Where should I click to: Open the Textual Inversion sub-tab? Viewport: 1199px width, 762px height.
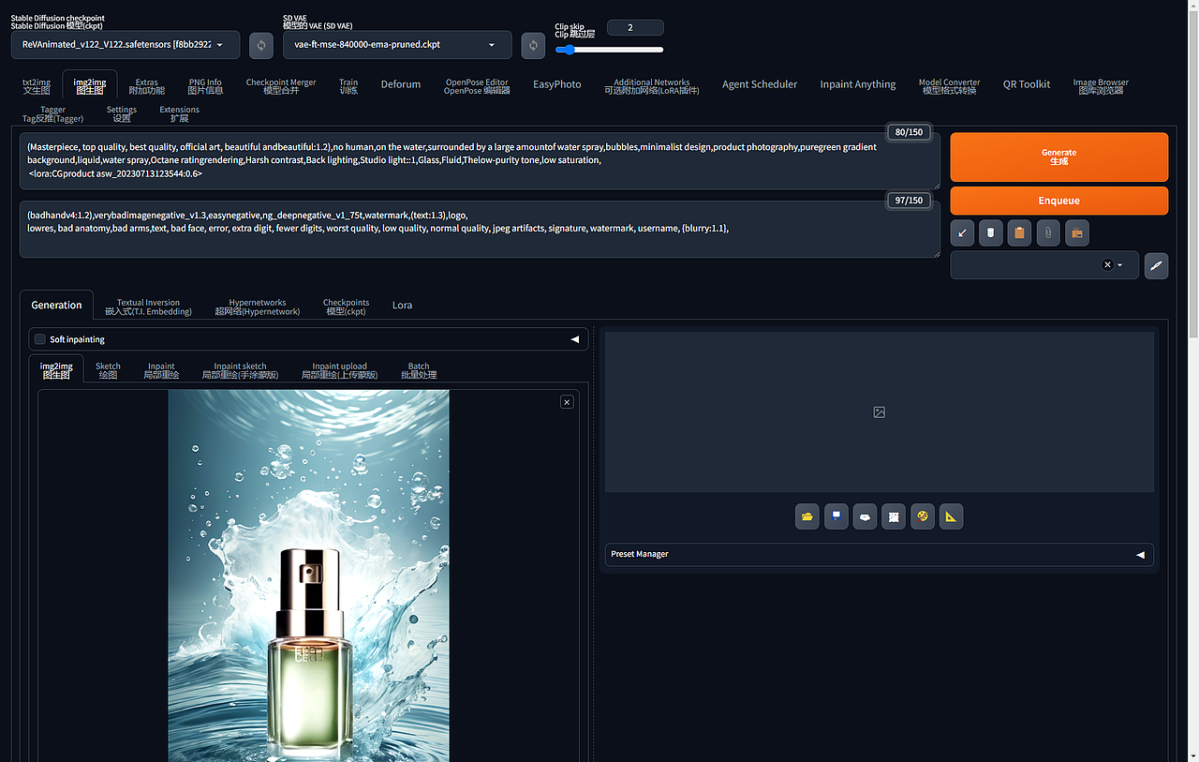[148, 306]
